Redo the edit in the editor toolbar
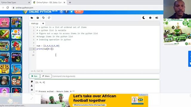The image size is (191, 107). [x=49, y=18]
